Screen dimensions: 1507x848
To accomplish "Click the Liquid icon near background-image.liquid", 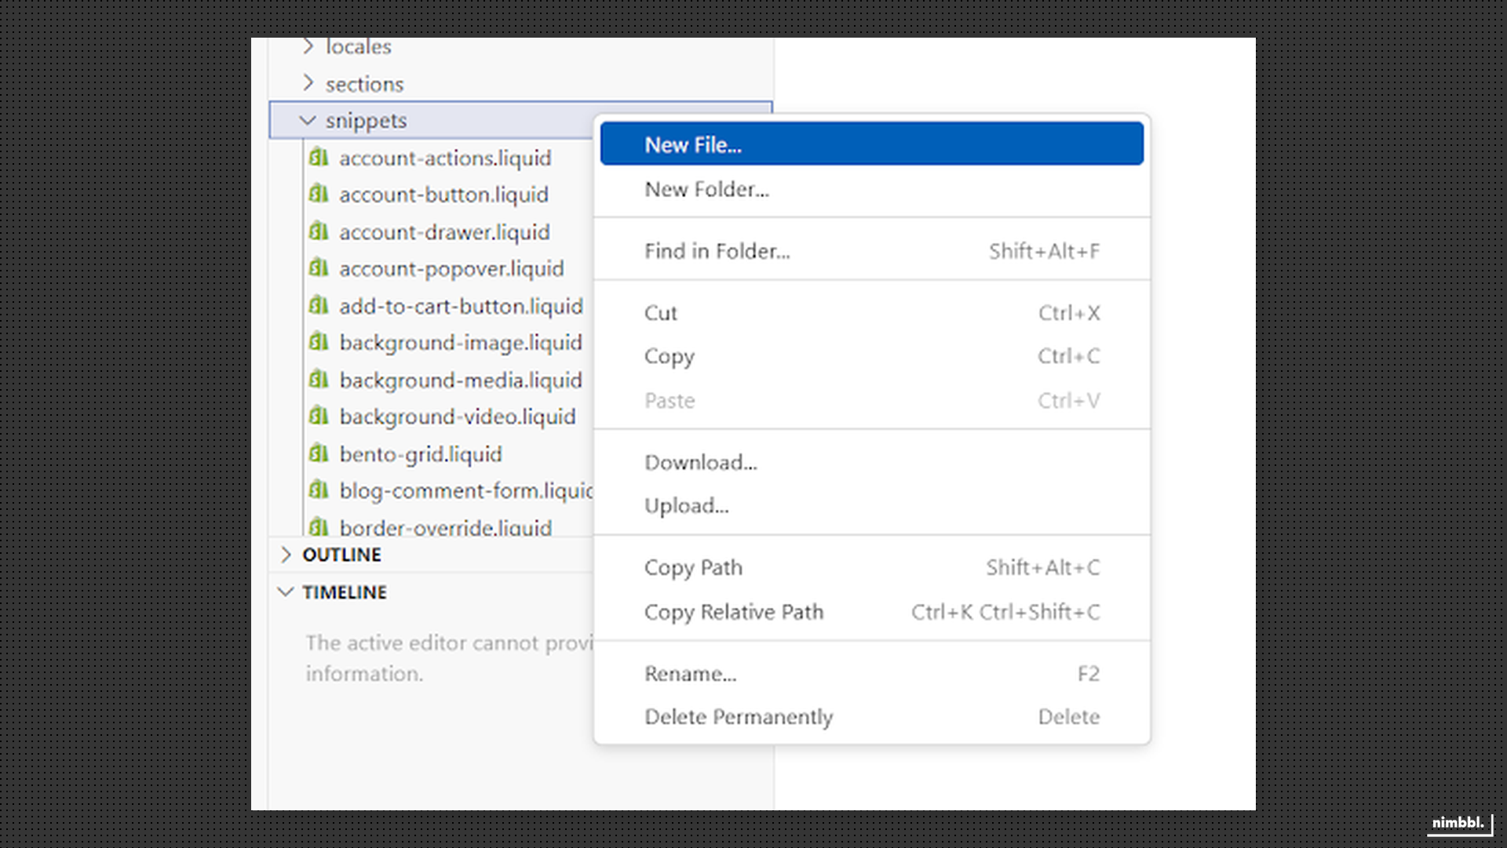I will [x=319, y=343].
